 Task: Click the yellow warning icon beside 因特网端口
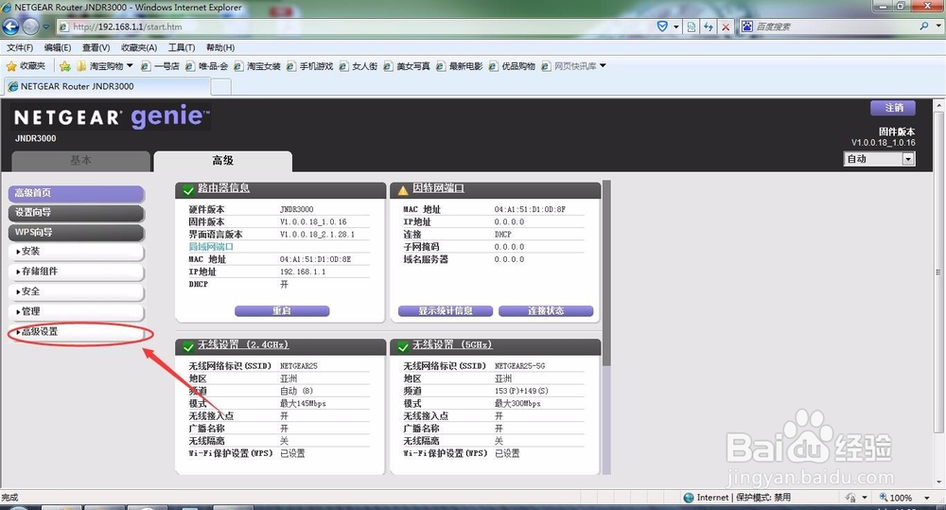pyautogui.click(x=402, y=191)
